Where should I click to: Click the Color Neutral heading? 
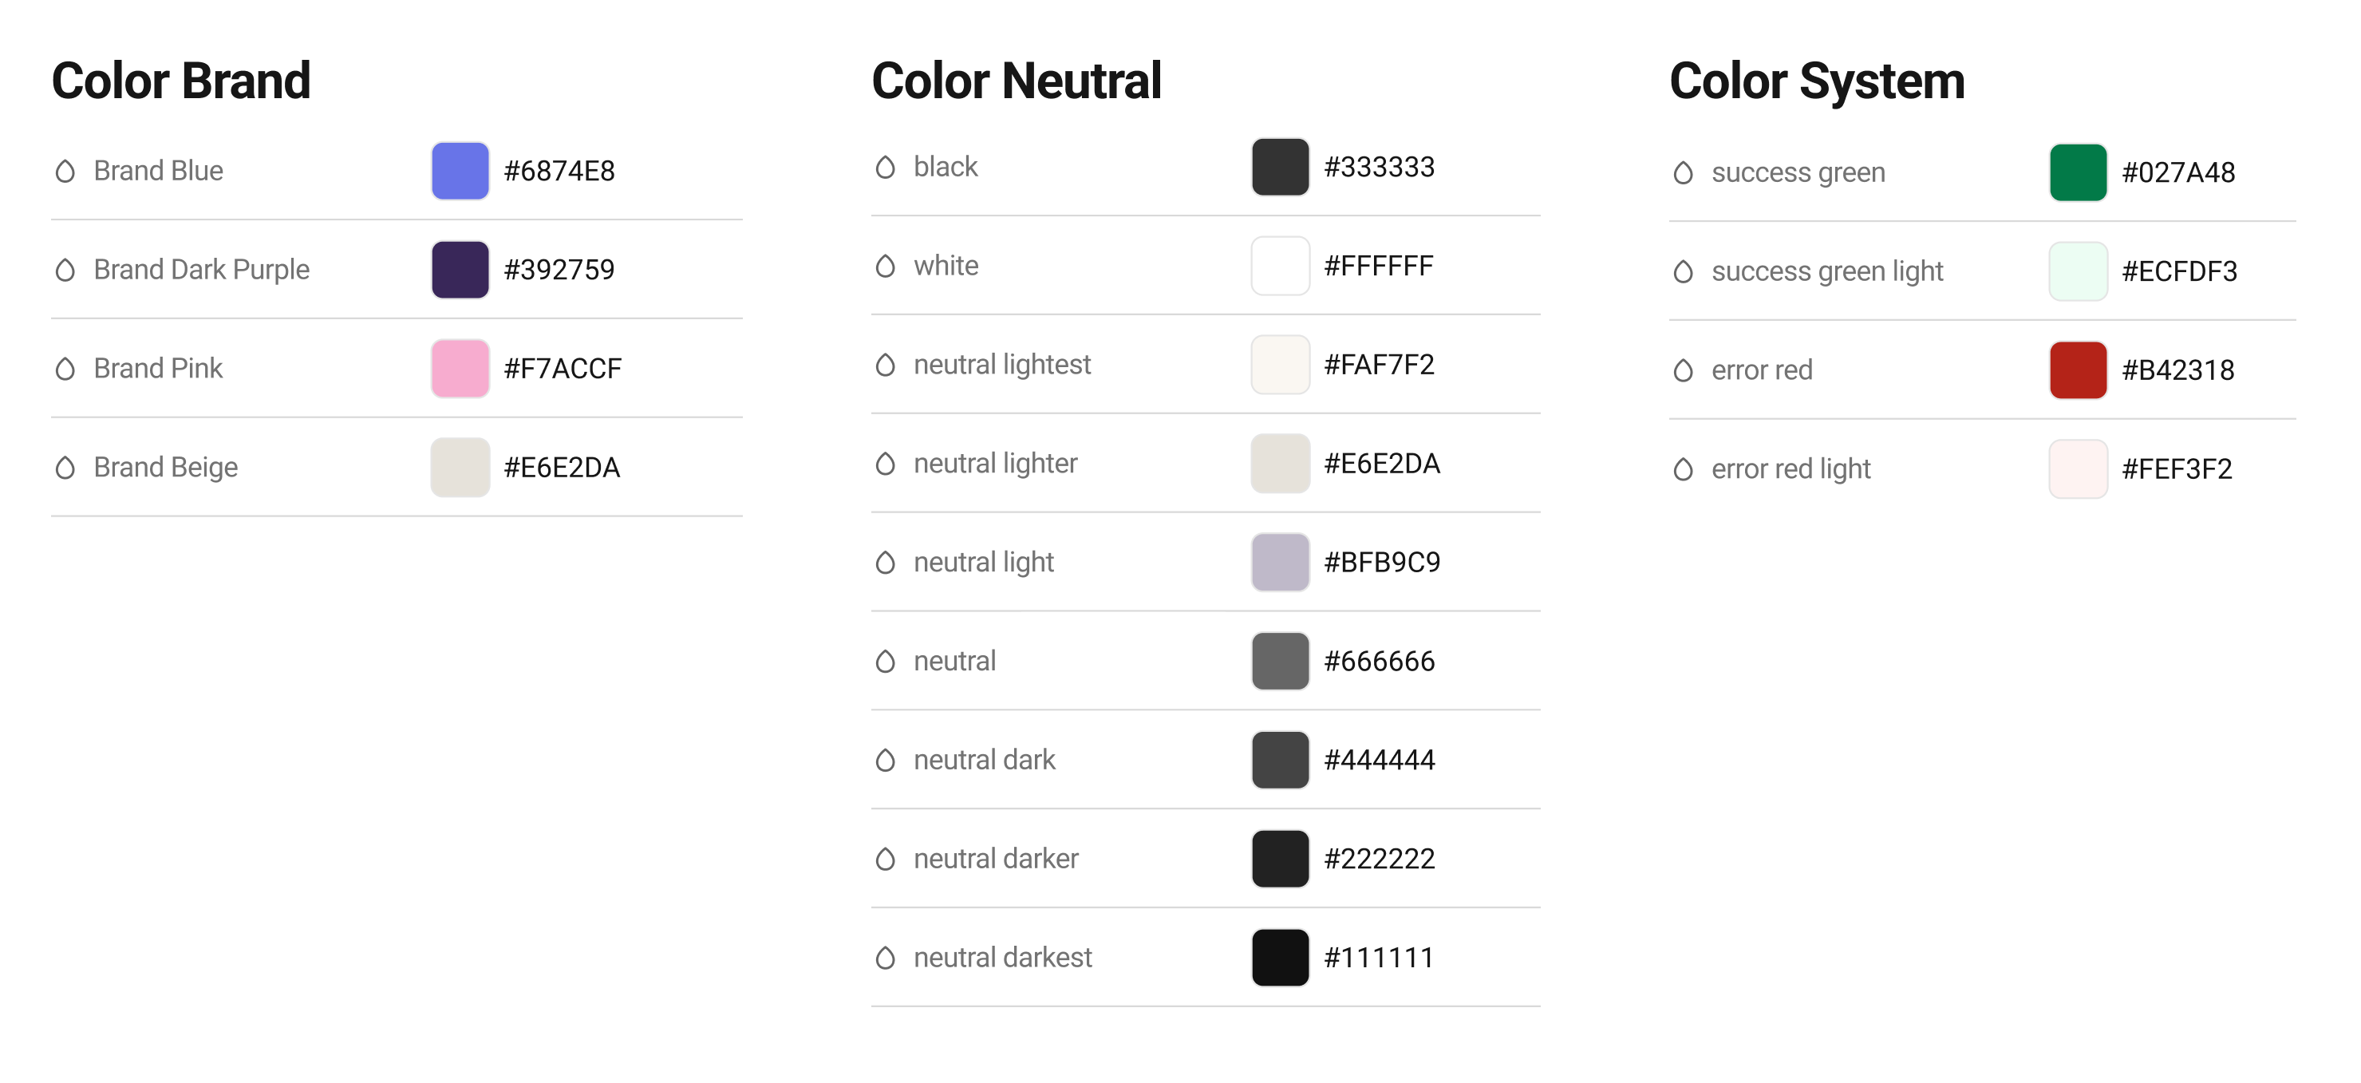pyautogui.click(x=1017, y=81)
